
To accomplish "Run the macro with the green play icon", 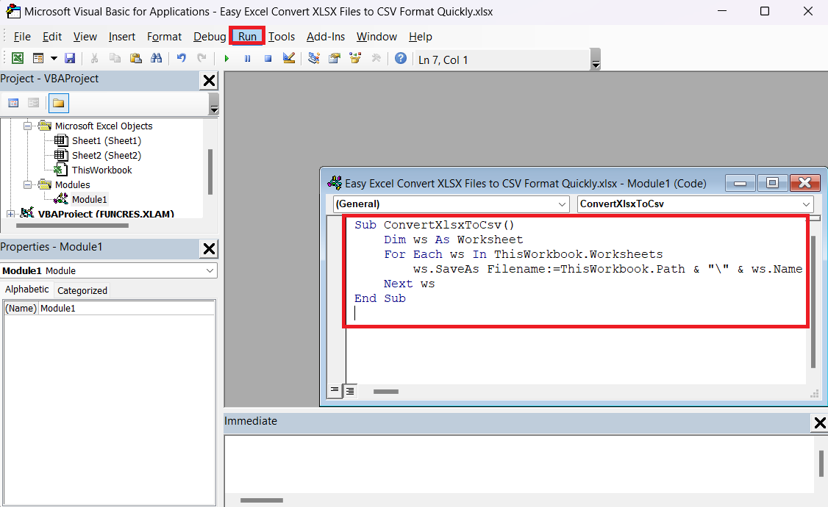I will click(x=226, y=59).
